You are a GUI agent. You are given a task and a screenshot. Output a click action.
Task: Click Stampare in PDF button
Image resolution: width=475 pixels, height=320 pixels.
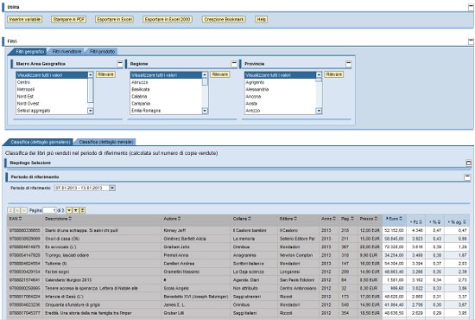click(68, 19)
